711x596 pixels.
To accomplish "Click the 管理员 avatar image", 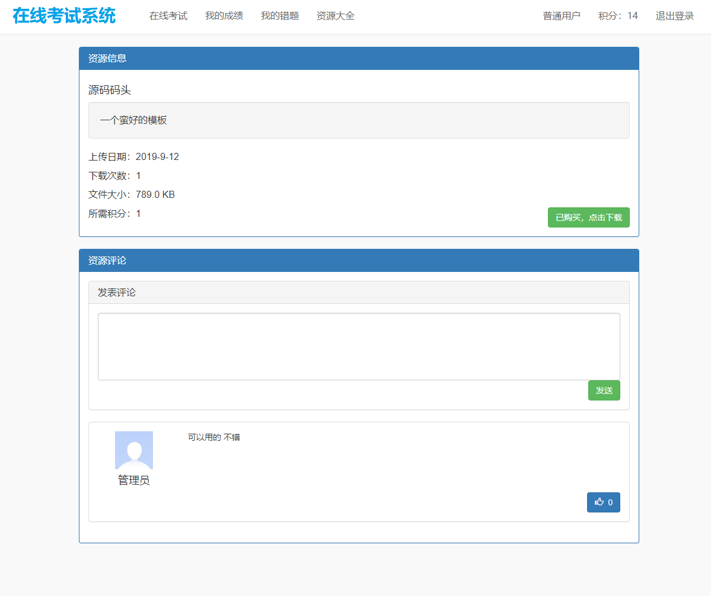I will coord(133,450).
